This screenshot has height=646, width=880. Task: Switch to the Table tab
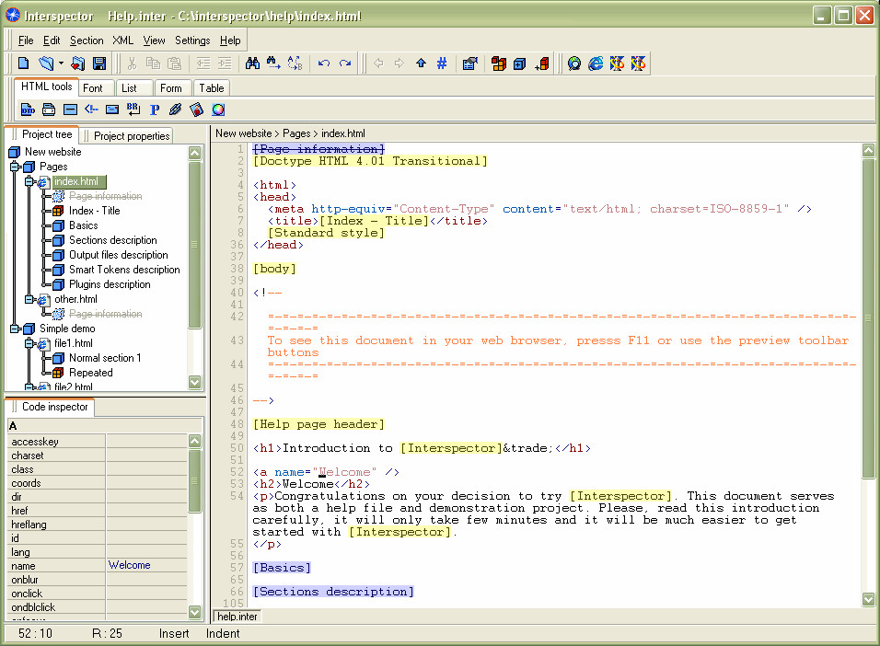pos(212,88)
